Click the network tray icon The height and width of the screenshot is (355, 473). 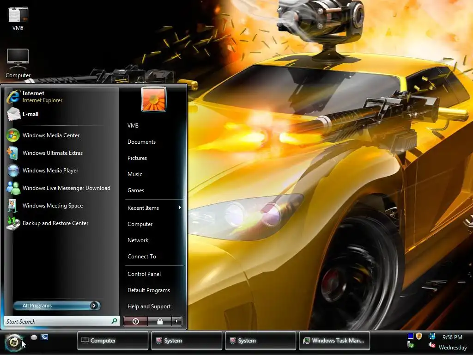(x=432, y=336)
